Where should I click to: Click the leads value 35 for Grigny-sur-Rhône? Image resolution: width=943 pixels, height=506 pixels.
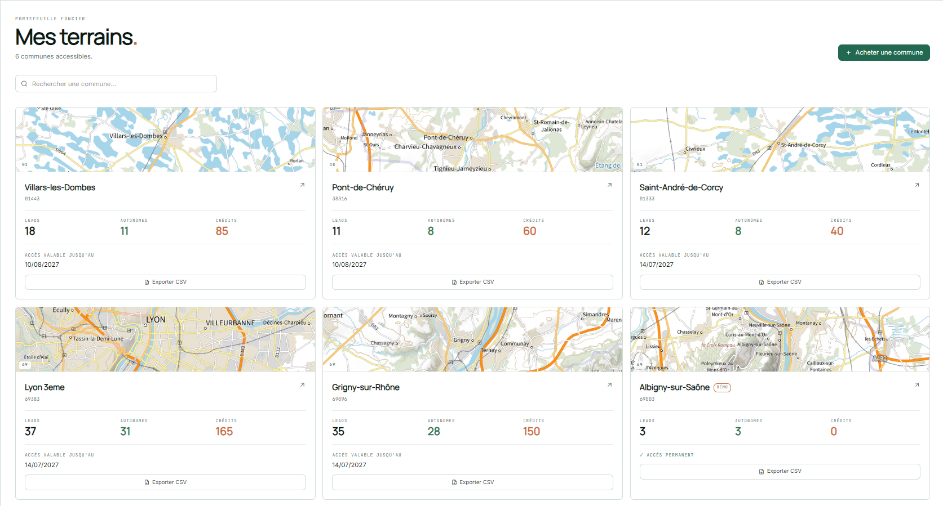(338, 432)
